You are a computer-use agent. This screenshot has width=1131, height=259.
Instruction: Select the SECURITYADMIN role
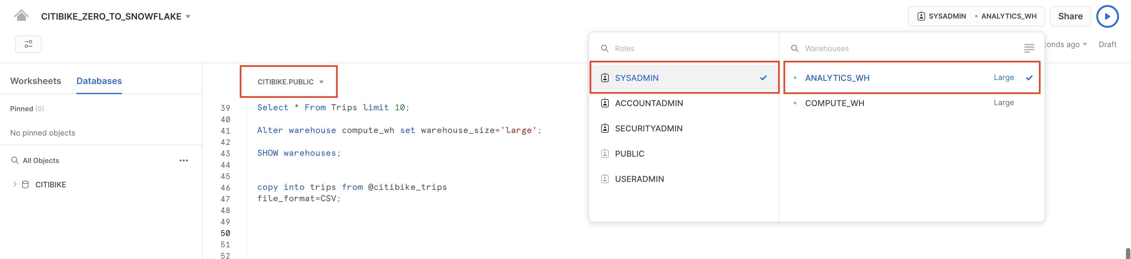point(684,129)
